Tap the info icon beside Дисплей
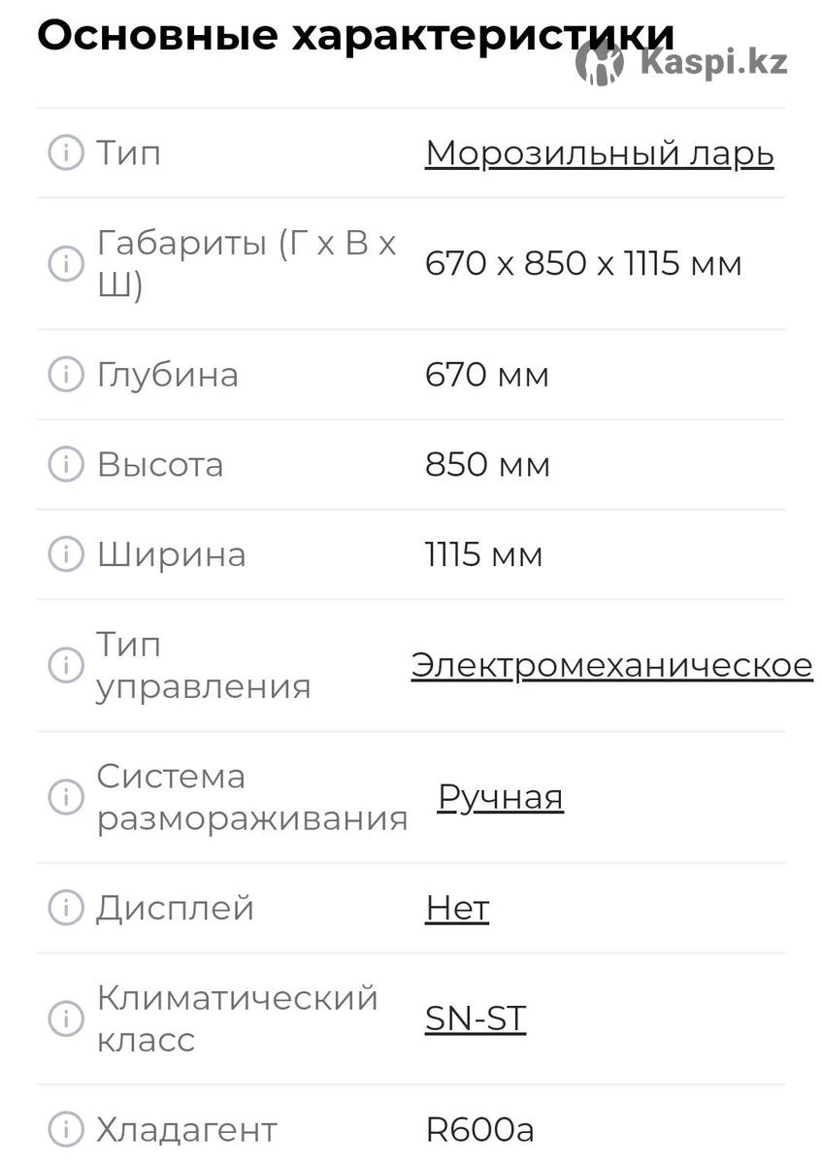 tap(66, 908)
